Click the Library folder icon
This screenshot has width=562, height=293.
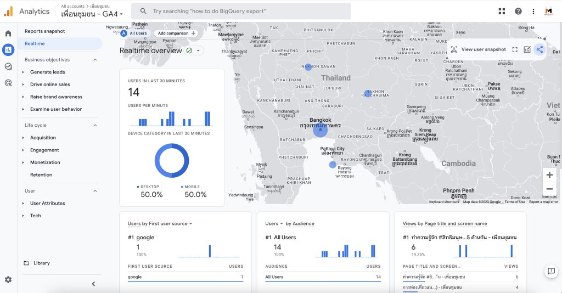coord(26,263)
